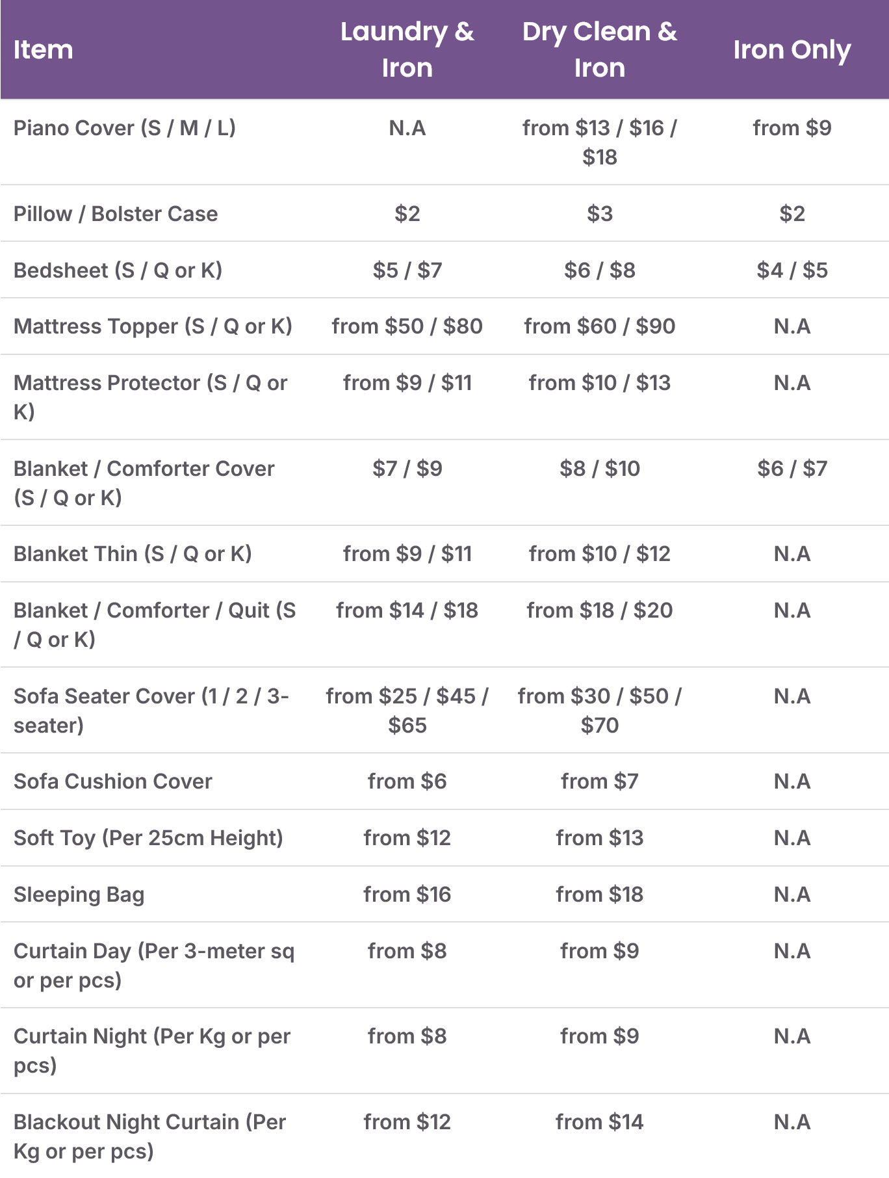Select Piano Cover iron only price from $9
This screenshot has height=1178, width=889.
pos(792,128)
